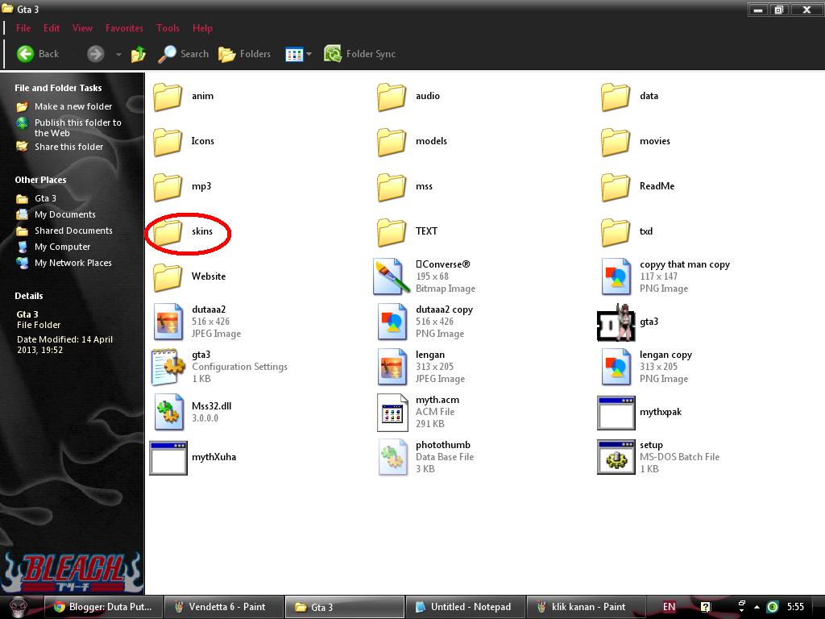The image size is (825, 619).
Task: Select the skins folder
Action: click(183, 232)
